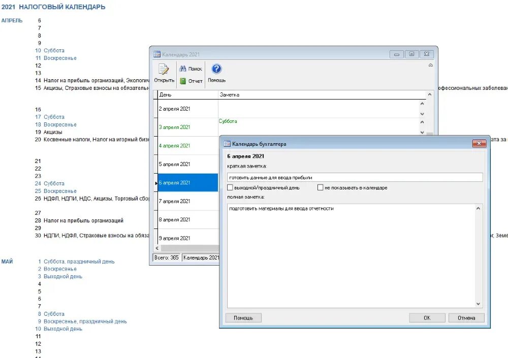Image resolution: width=508 pixels, height=358 pixels.
Task: Click the Календарь бухгалтера dialog title icon
Action: click(227, 144)
